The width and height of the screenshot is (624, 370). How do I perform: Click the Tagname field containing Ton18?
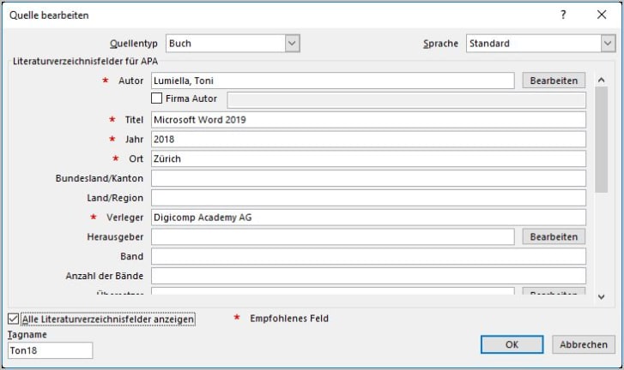click(50, 350)
